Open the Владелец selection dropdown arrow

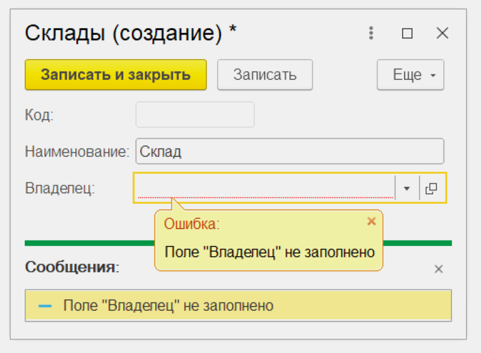pos(407,188)
